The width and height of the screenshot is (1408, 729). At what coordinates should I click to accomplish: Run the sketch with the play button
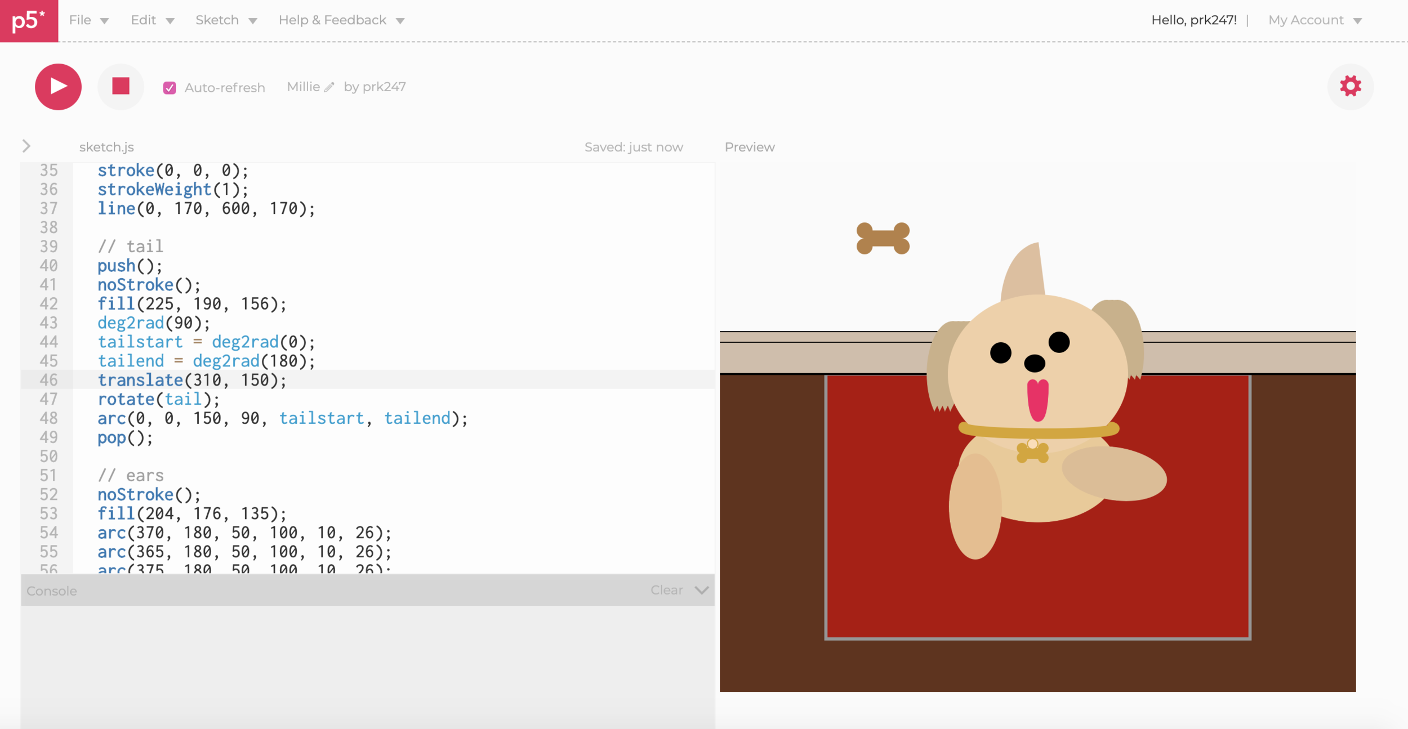[58, 87]
